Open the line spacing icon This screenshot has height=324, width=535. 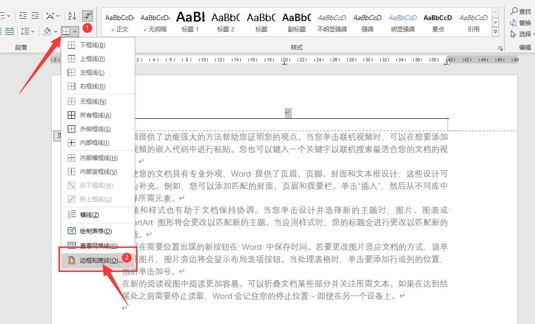pyautogui.click(x=27, y=31)
